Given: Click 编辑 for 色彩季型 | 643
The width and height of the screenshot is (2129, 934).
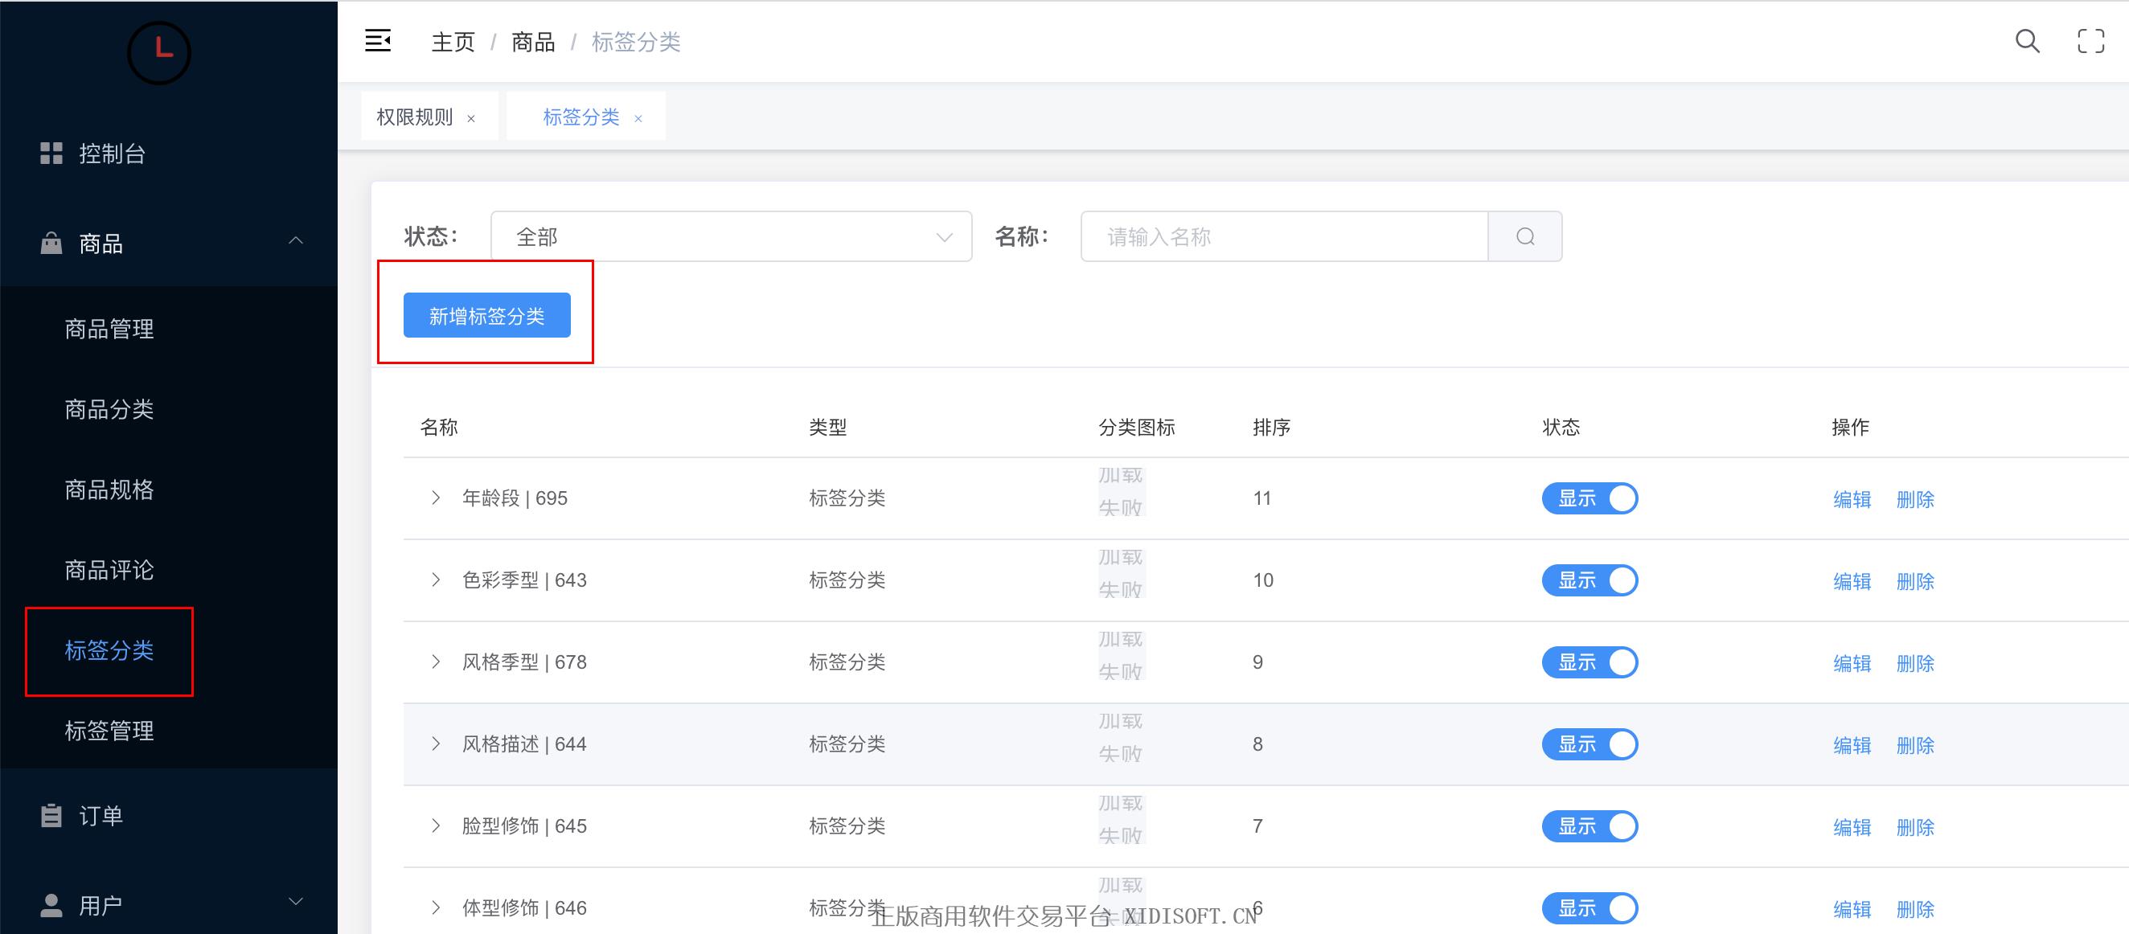Looking at the screenshot, I should pos(1852,581).
